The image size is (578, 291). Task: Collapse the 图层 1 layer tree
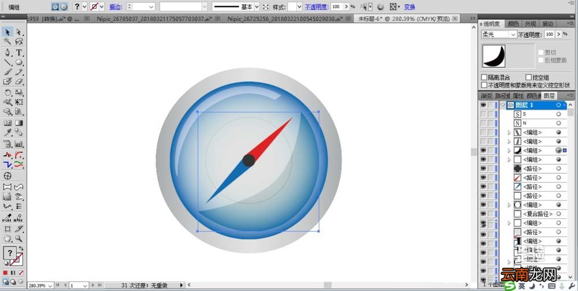503,105
